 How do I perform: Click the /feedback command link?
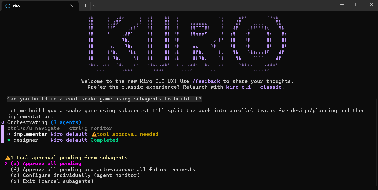[206, 81]
